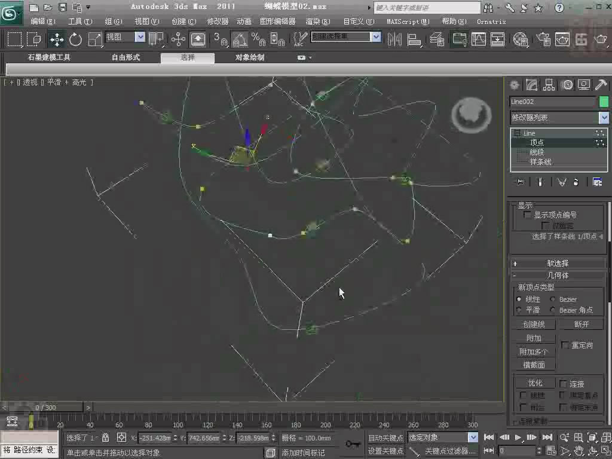Open the 编辑(E) menu
Viewport: 612px width, 459px height.
[43, 22]
